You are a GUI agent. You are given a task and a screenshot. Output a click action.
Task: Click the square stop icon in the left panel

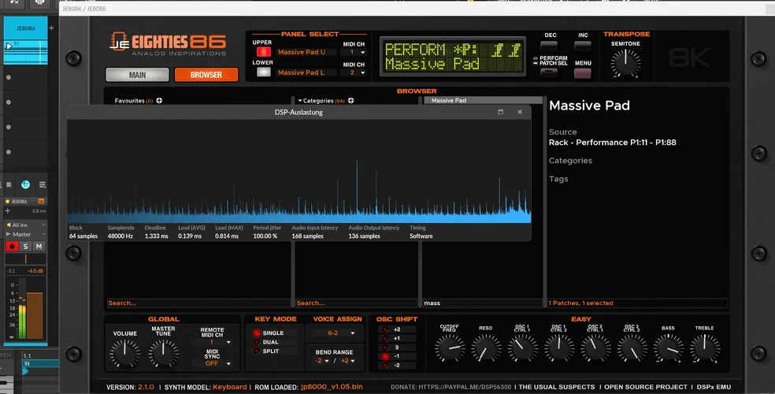(x=9, y=184)
